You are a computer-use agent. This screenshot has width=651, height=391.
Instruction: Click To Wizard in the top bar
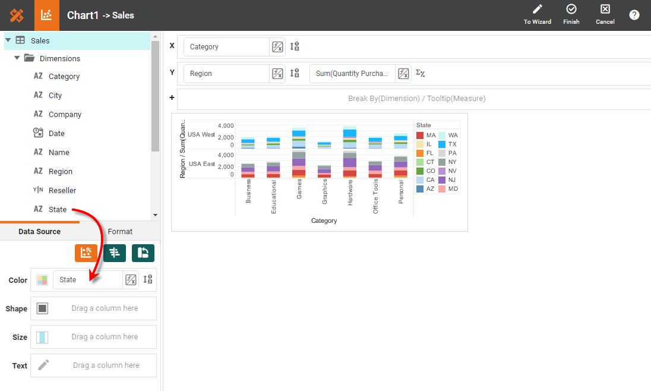pyautogui.click(x=537, y=14)
